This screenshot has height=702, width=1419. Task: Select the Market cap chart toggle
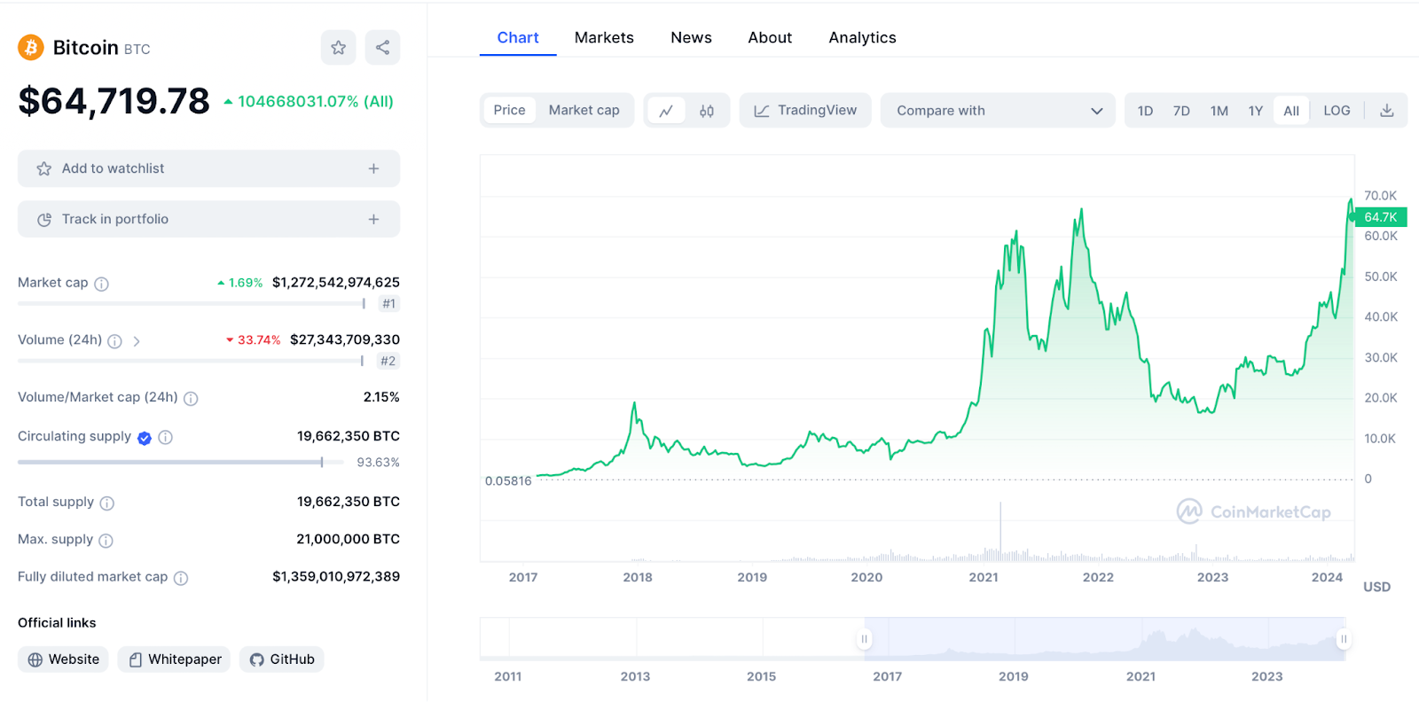coord(584,110)
